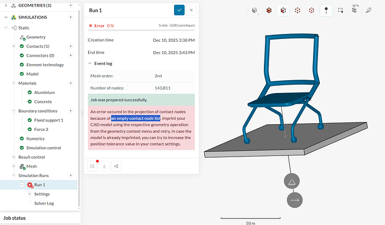The height and width of the screenshot is (225, 385).
Task: Select the Concrete material
Action: pos(43,101)
